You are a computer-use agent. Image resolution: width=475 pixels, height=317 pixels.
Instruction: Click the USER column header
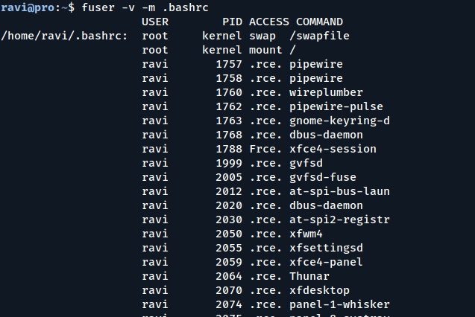click(x=154, y=22)
